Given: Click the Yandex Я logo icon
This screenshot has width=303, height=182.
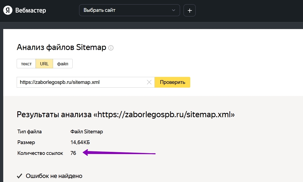Looking at the screenshot, I should (8, 10).
